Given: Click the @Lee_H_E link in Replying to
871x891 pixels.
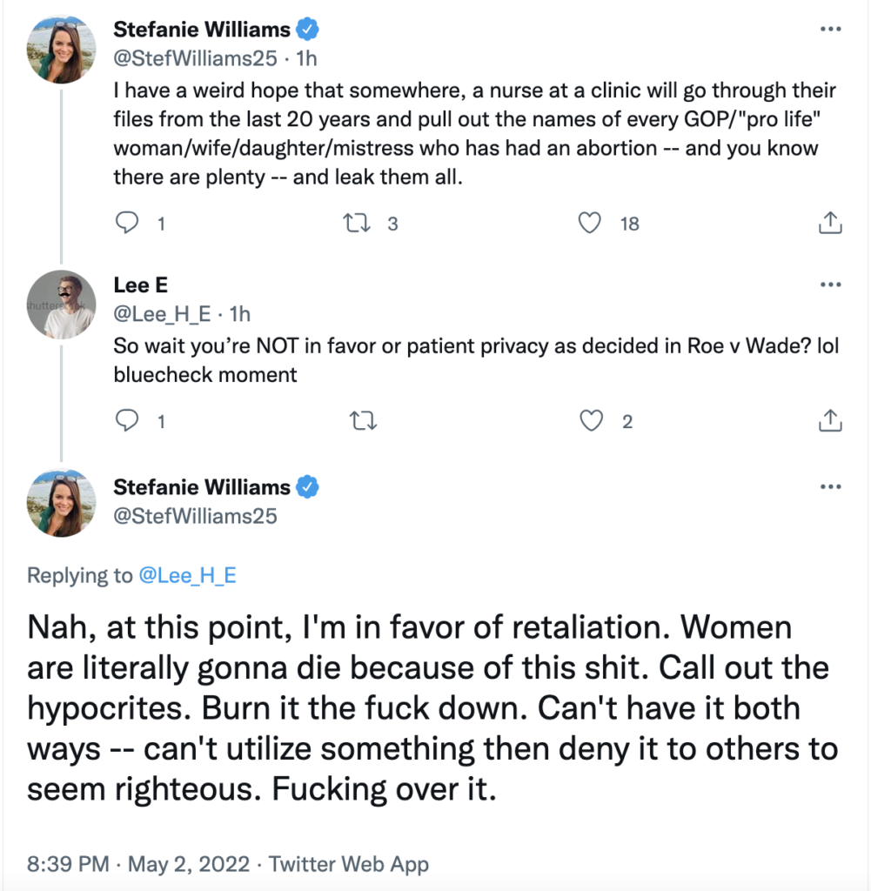Looking at the screenshot, I should pyautogui.click(x=184, y=575).
